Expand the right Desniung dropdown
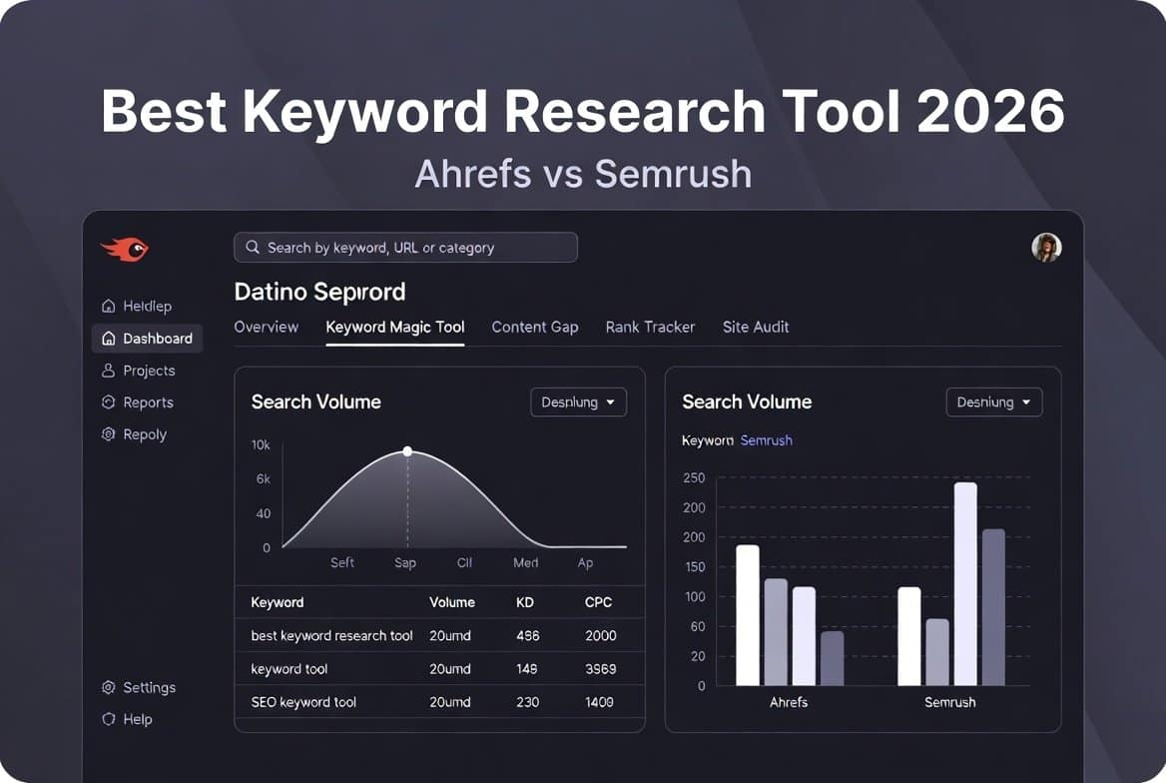The height and width of the screenshot is (783, 1166). pos(994,401)
